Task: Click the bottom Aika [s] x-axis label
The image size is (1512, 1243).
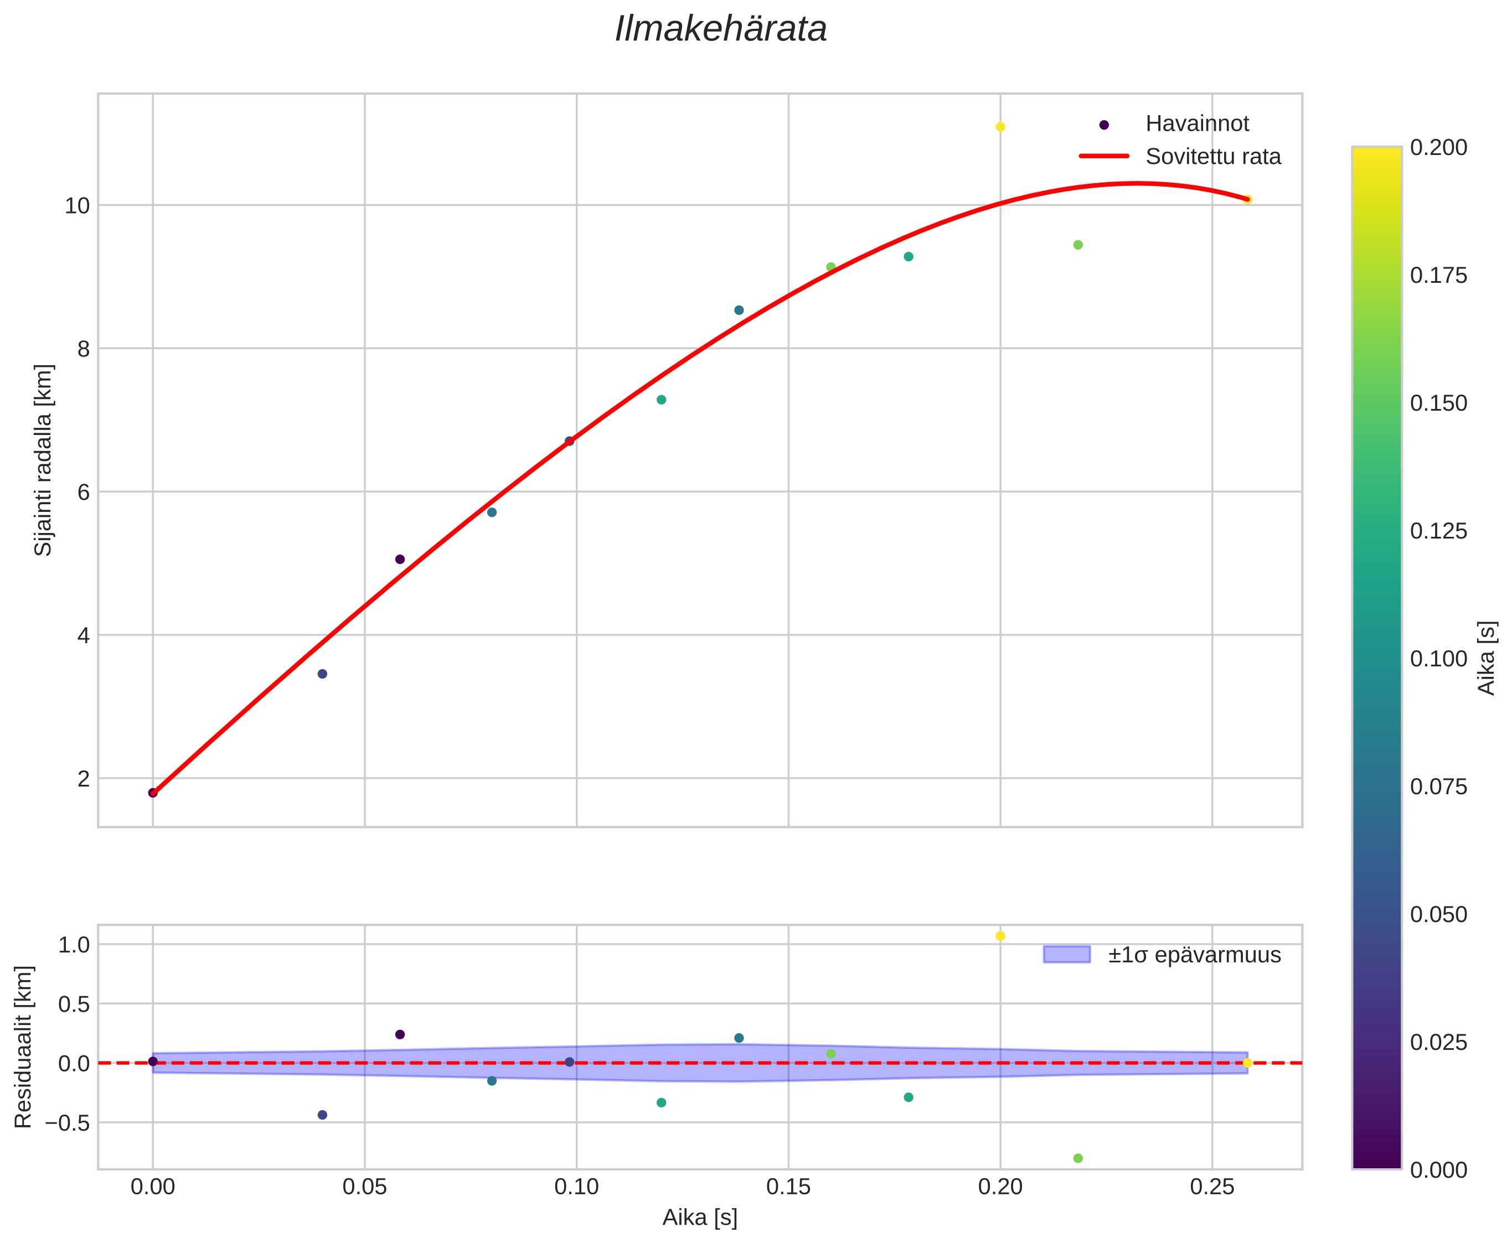Action: click(x=700, y=1218)
